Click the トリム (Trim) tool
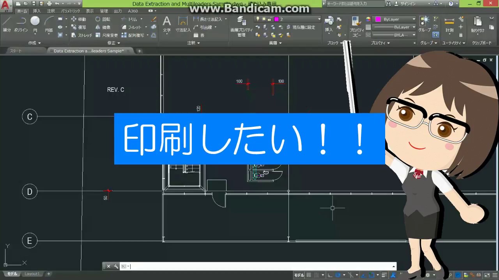This screenshot has height=280, width=499. click(129, 19)
